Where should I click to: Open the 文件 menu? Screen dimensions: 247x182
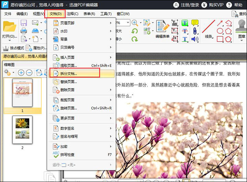click(8, 14)
